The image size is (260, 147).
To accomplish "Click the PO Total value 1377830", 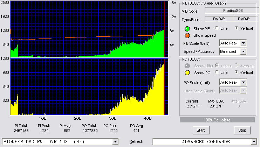I will tap(90, 131).
